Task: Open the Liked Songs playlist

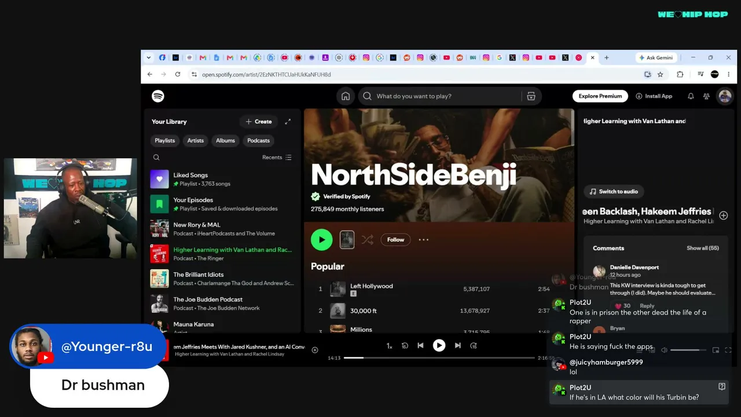Action: [222, 180]
